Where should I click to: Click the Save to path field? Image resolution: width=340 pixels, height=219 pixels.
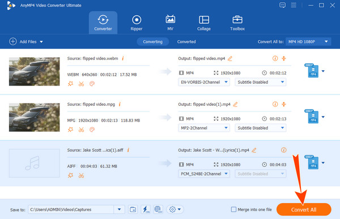tap(71, 209)
